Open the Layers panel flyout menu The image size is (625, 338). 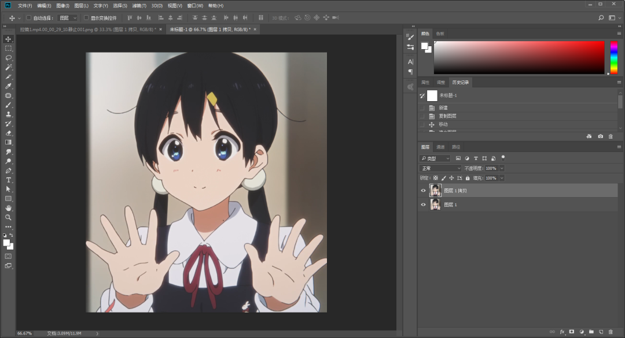(619, 147)
